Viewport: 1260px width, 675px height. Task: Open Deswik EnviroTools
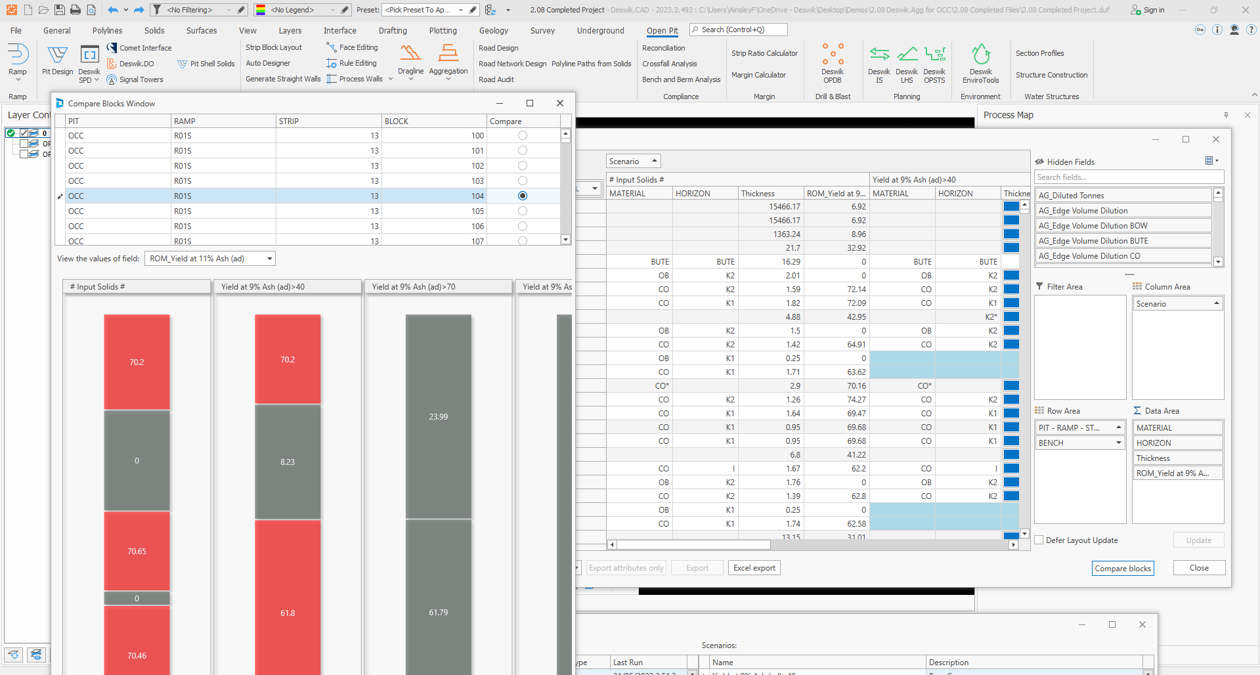click(981, 64)
